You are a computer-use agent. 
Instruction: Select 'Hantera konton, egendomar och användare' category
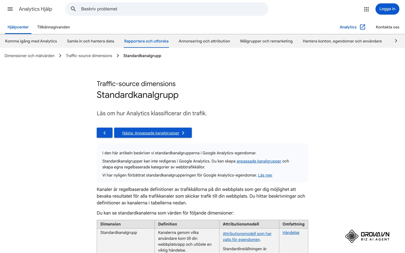(342, 41)
